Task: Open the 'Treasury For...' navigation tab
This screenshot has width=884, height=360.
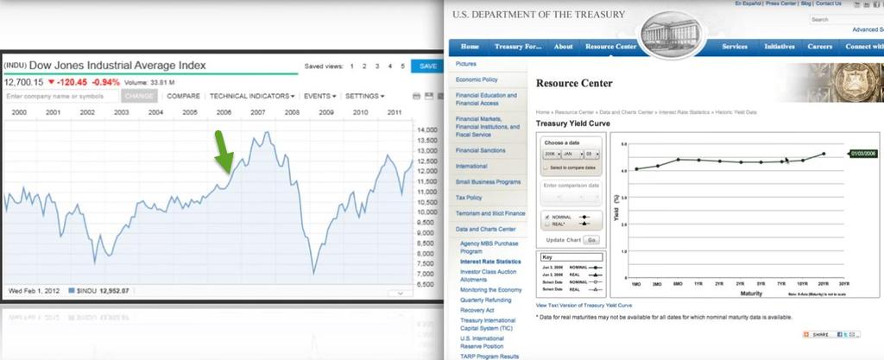Action: (x=518, y=47)
